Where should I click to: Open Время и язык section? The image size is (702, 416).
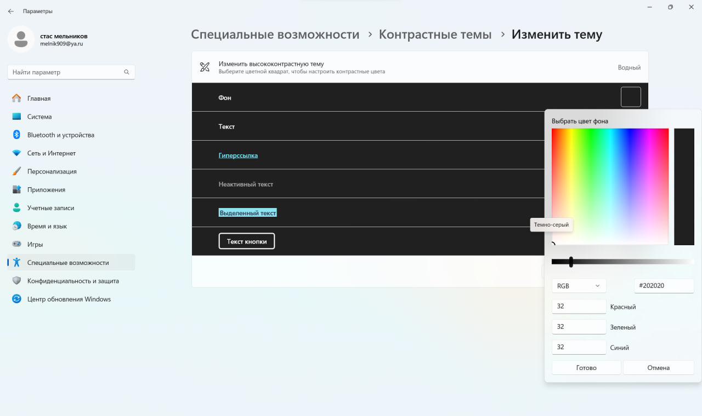(71, 226)
